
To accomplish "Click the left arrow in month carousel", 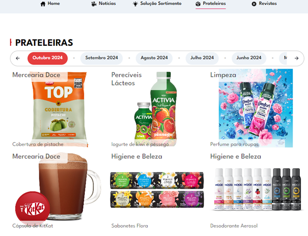I will pos(18,58).
